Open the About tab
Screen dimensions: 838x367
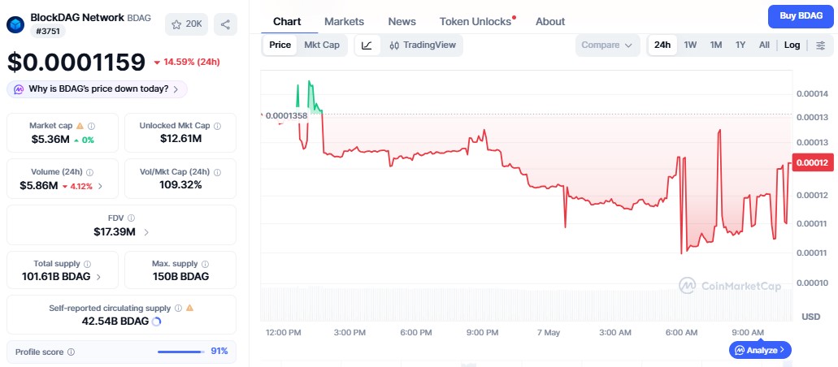click(x=550, y=22)
